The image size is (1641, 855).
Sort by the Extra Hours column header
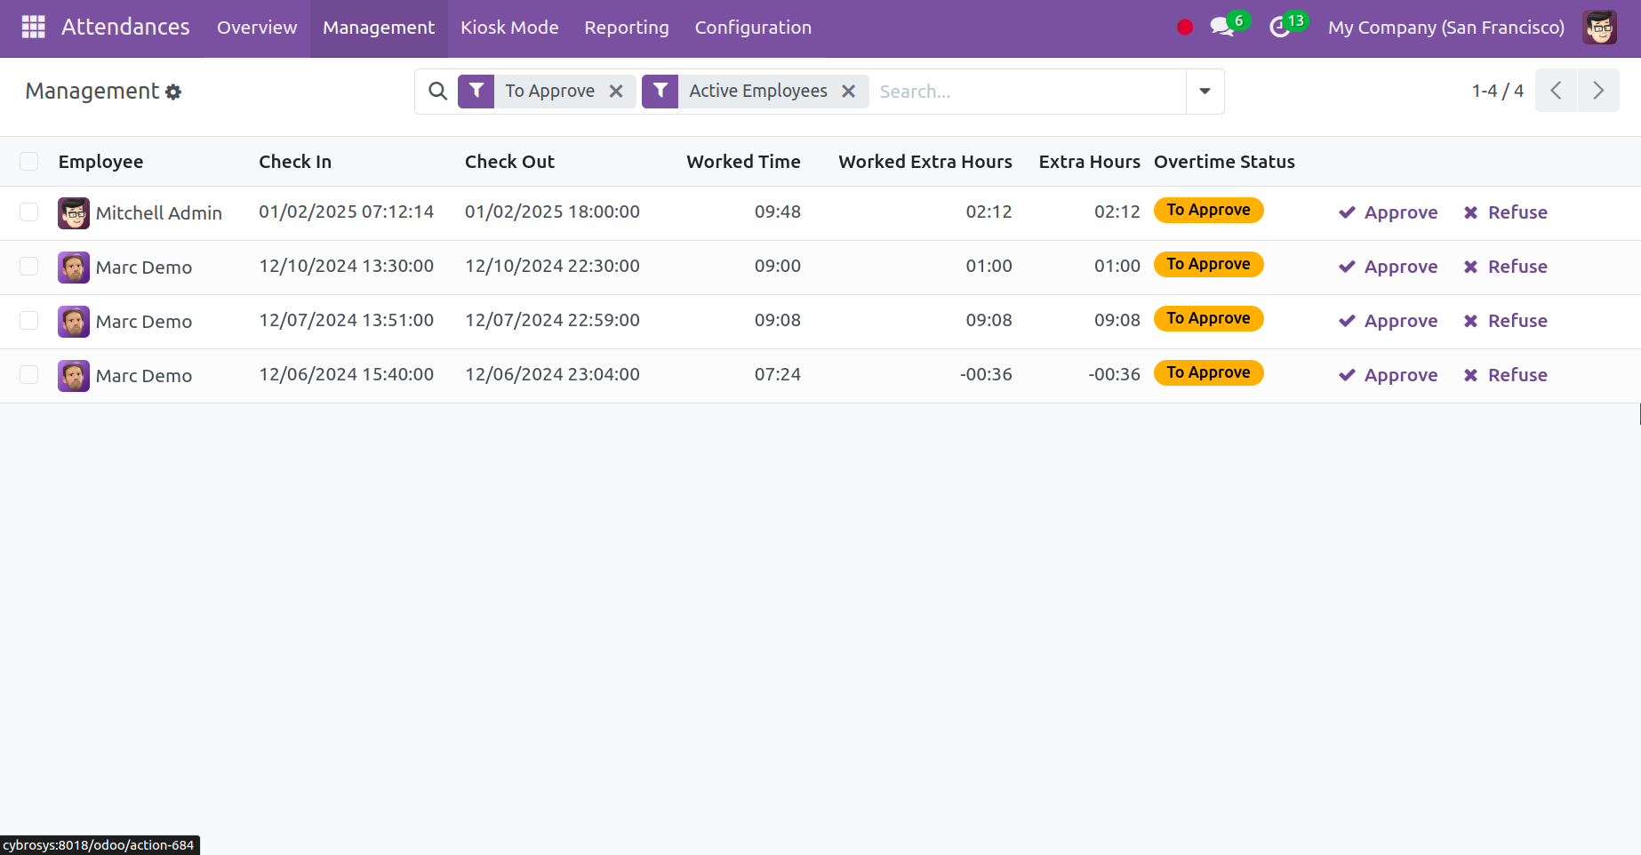pos(1089,162)
